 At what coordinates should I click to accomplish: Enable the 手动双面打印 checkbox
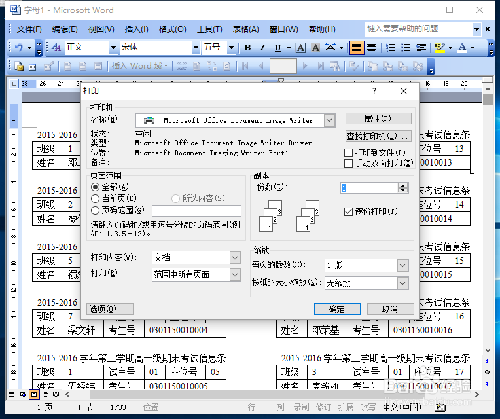point(349,164)
